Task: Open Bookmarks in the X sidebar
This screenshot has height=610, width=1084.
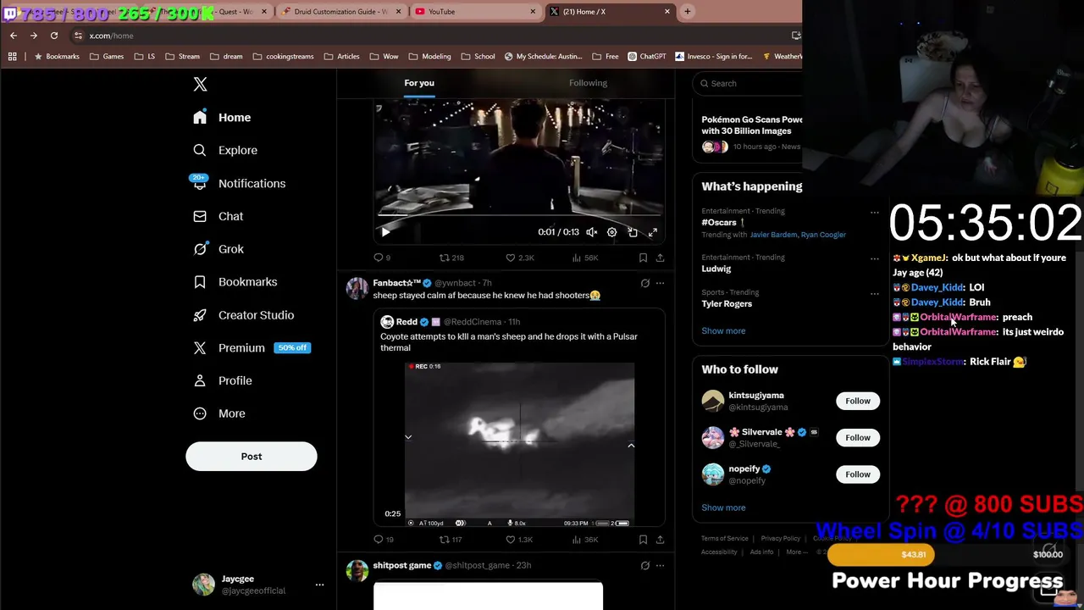Action: (235, 282)
